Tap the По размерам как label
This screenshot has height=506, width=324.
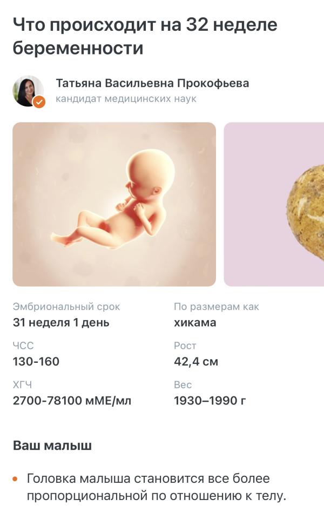pyautogui.click(x=216, y=307)
